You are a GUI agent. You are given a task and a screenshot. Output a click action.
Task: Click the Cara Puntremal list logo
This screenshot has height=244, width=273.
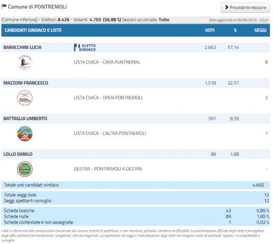(25, 63)
